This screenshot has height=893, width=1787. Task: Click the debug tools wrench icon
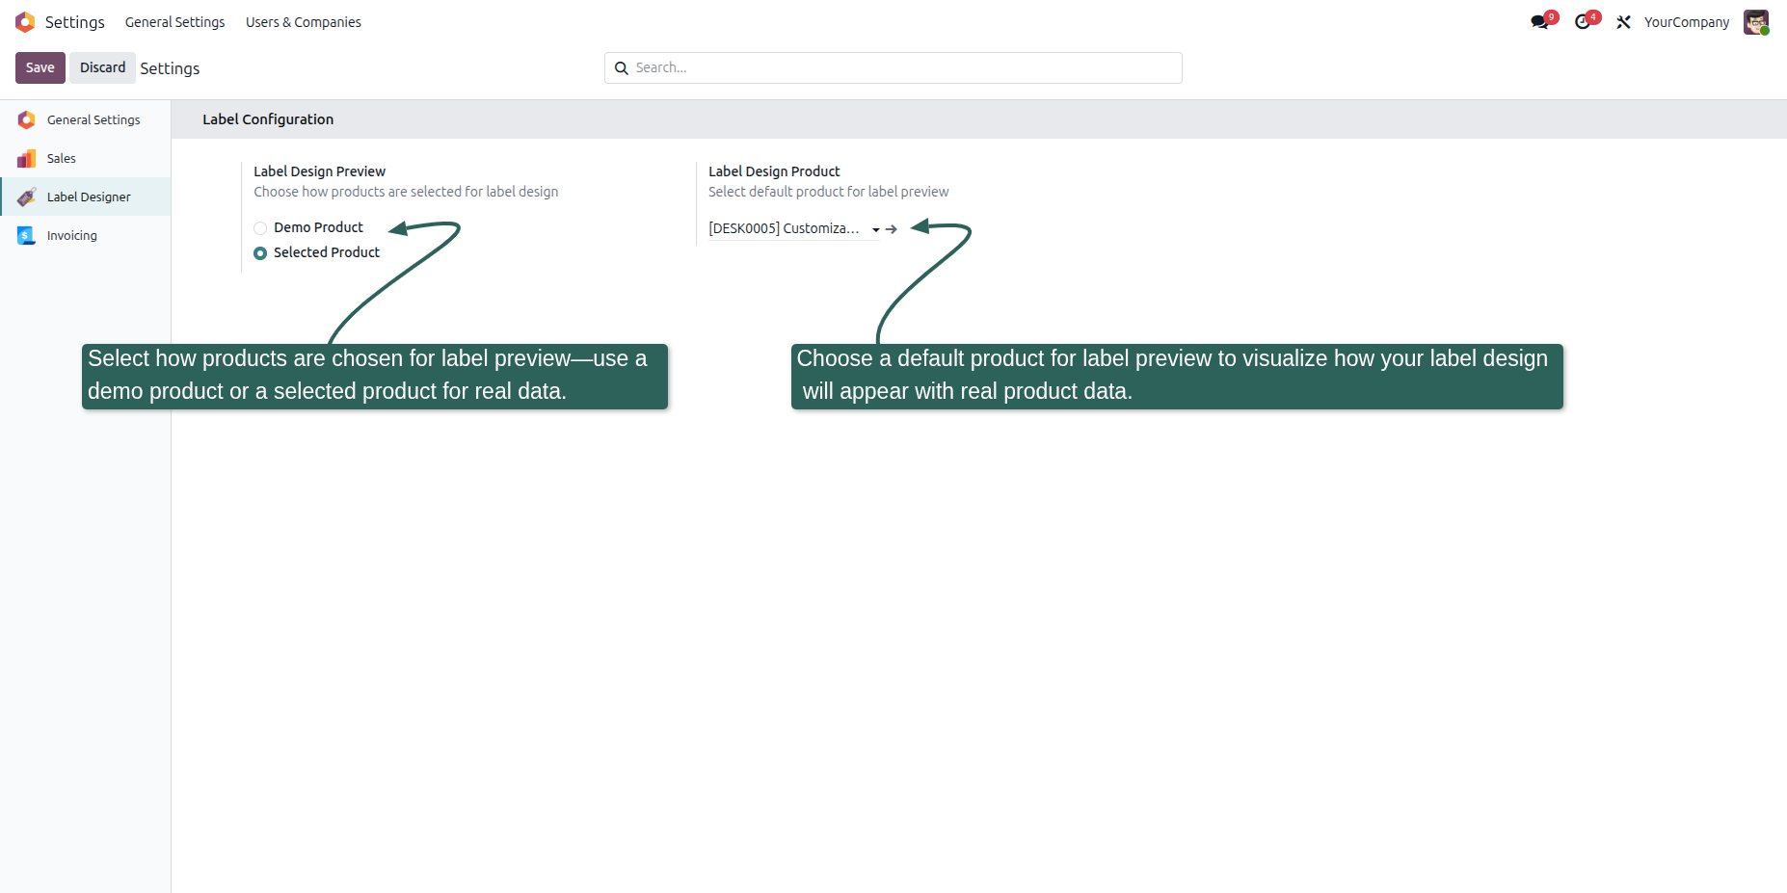click(1623, 22)
